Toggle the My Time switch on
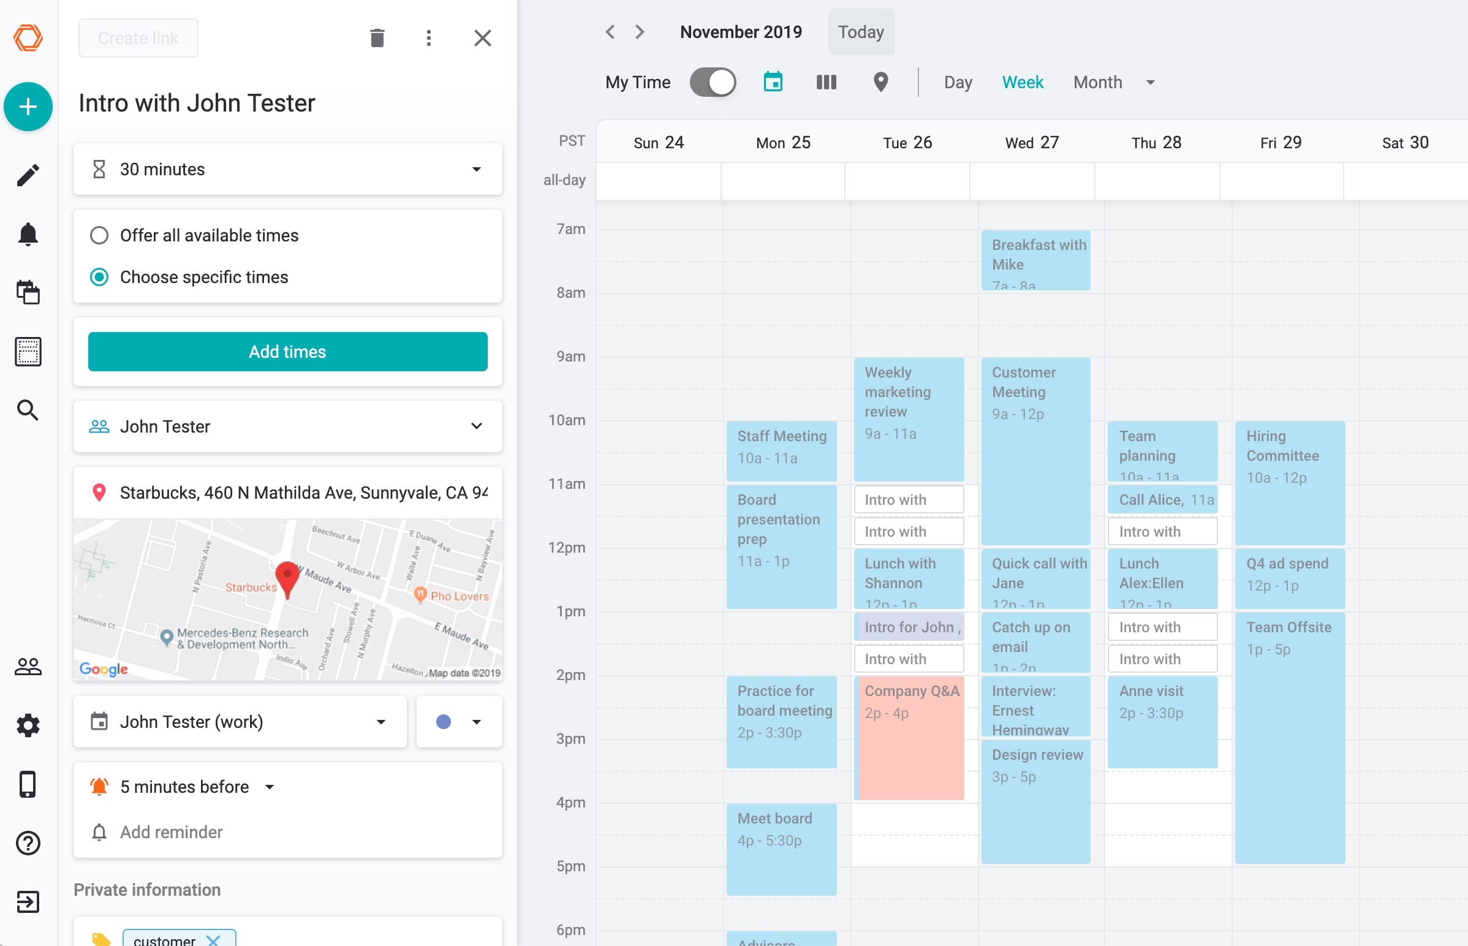The width and height of the screenshot is (1468, 946). [711, 81]
